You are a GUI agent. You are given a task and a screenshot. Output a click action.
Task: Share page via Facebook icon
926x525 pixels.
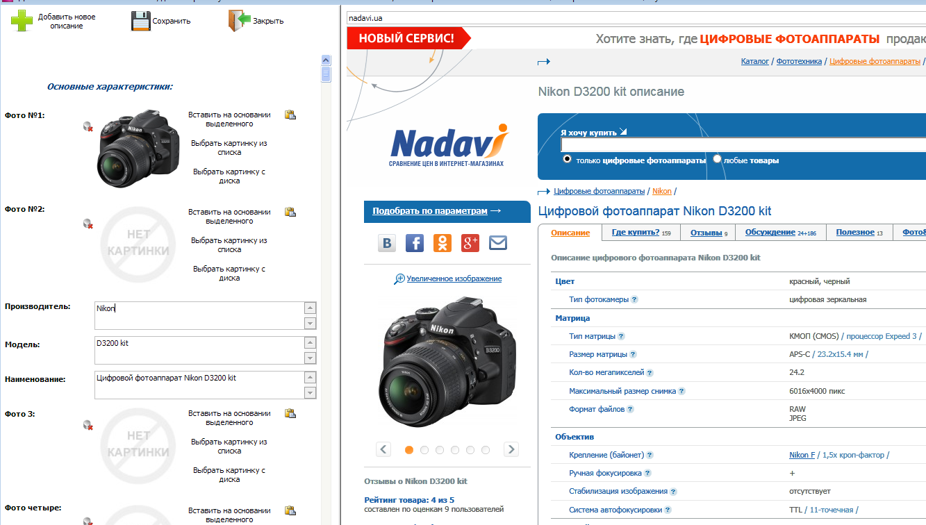(415, 243)
